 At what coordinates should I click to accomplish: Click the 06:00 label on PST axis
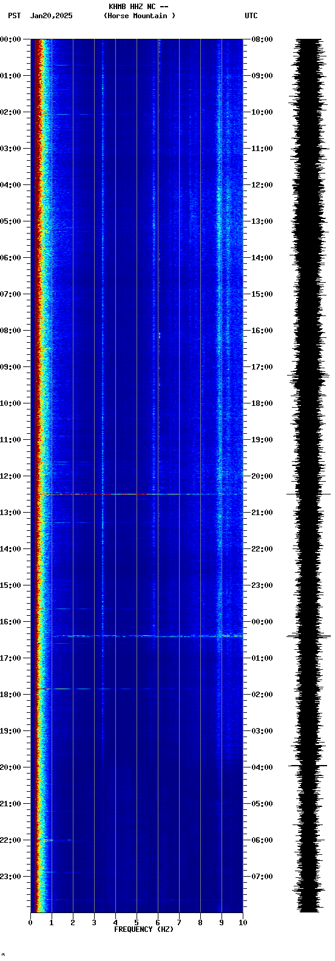point(11,258)
